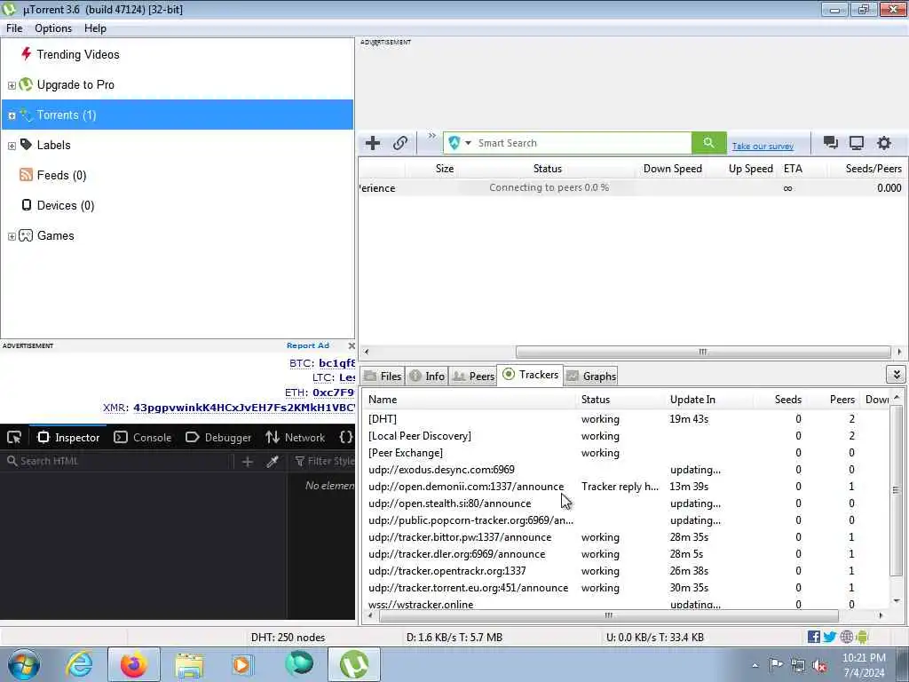Expand the Games tree node

click(x=12, y=236)
